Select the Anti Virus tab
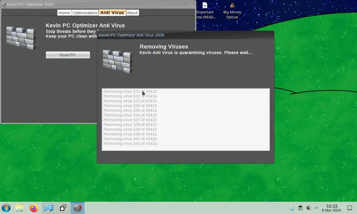The image size is (357, 214). coord(112,13)
